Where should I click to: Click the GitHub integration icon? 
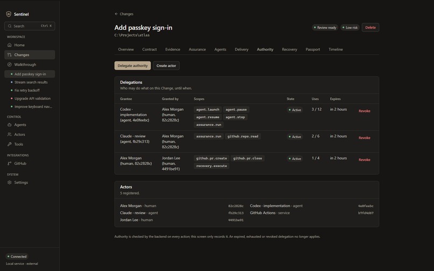click(9, 163)
